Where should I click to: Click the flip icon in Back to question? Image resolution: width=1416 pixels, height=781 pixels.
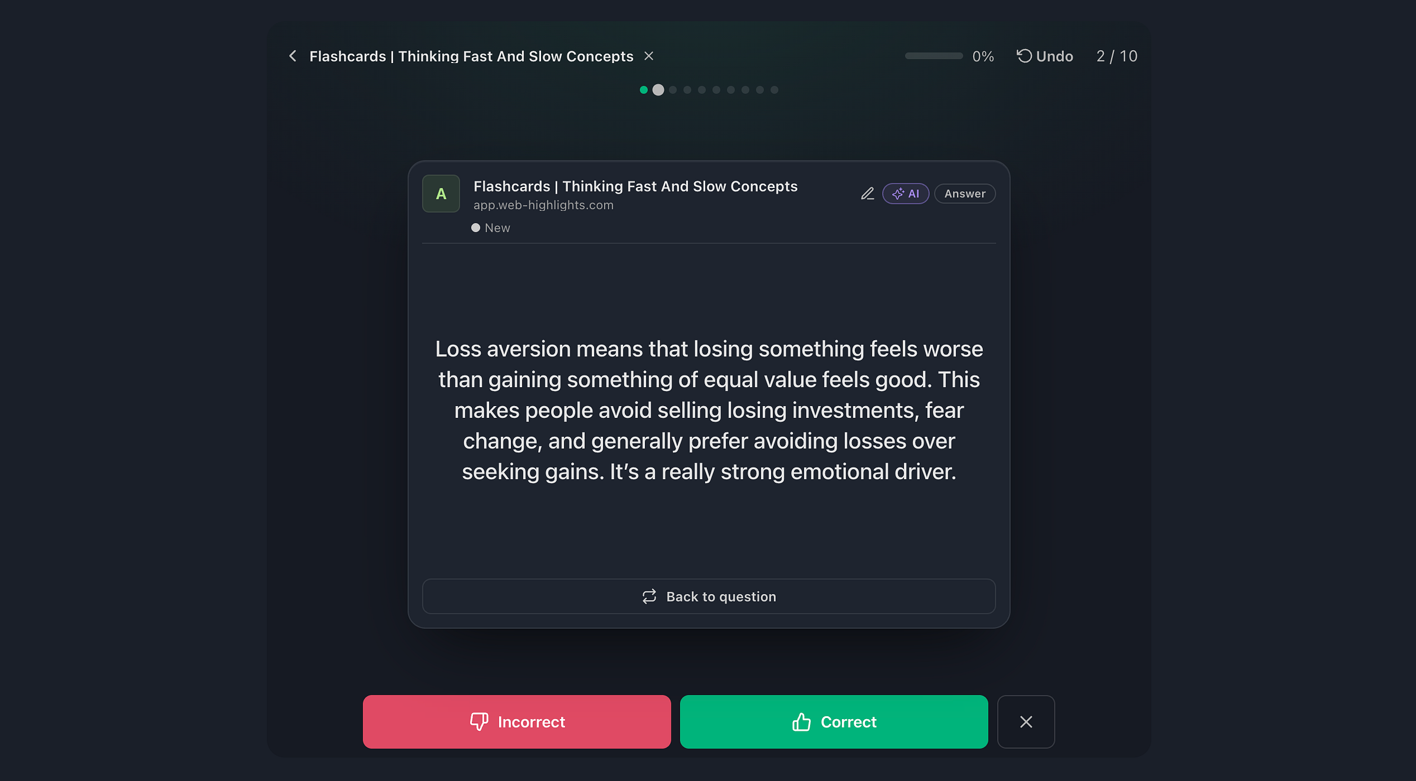tap(649, 597)
